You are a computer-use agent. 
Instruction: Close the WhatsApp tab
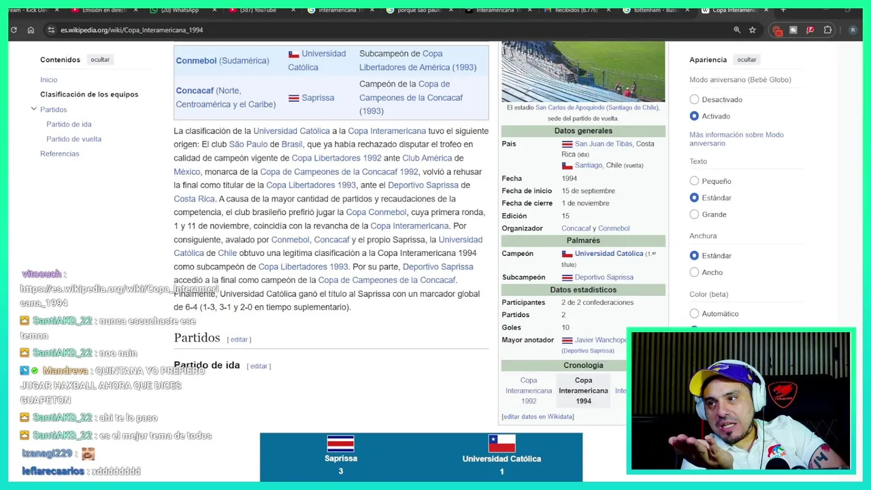[x=215, y=10]
